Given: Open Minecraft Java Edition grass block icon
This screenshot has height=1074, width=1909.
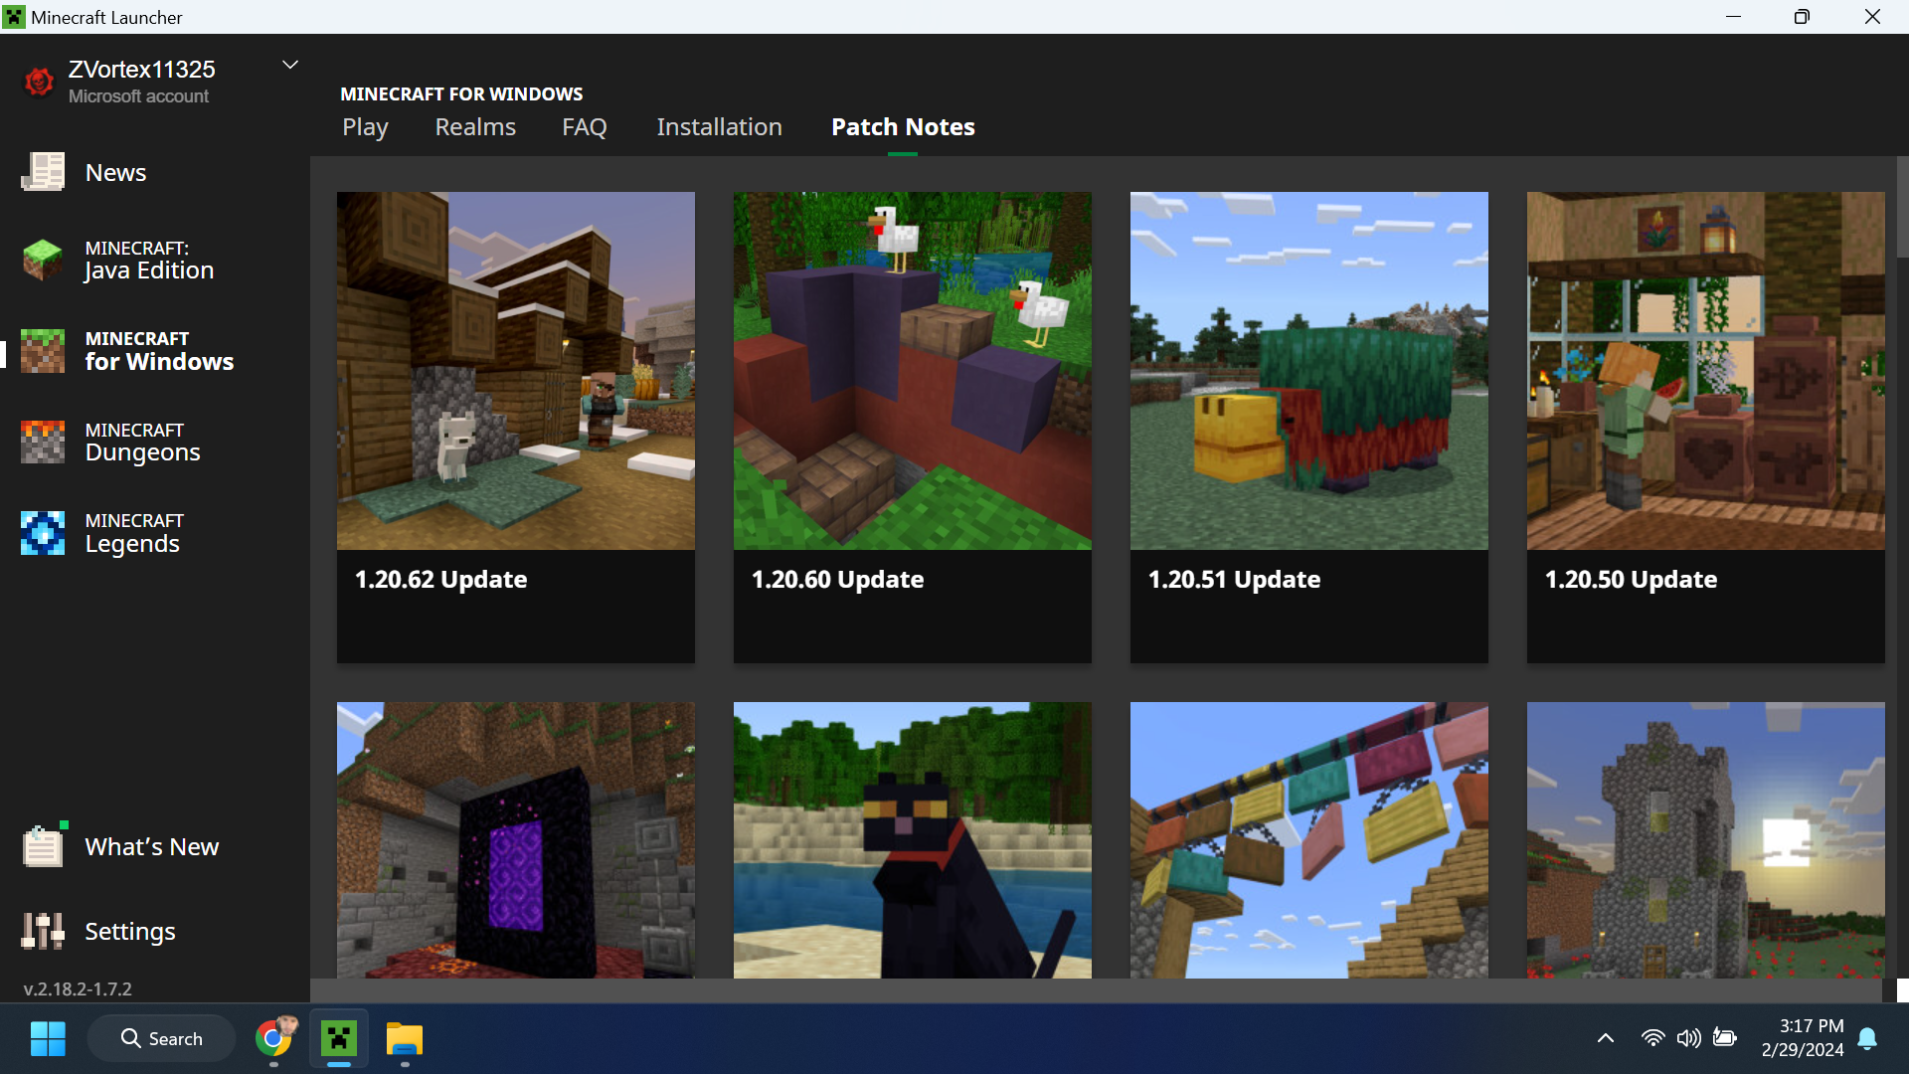Looking at the screenshot, I should pyautogui.click(x=43, y=260).
